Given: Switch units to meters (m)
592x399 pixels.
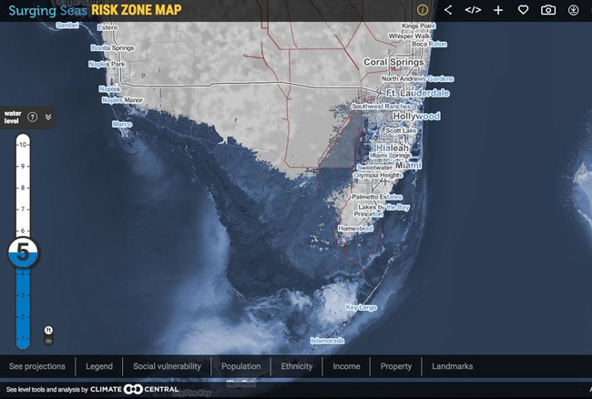Looking at the screenshot, I should point(48,341).
